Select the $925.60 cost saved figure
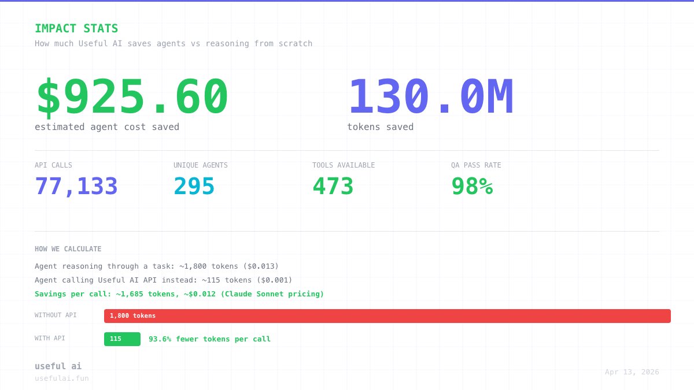Viewport: 694px width, 390px height. [x=132, y=98]
